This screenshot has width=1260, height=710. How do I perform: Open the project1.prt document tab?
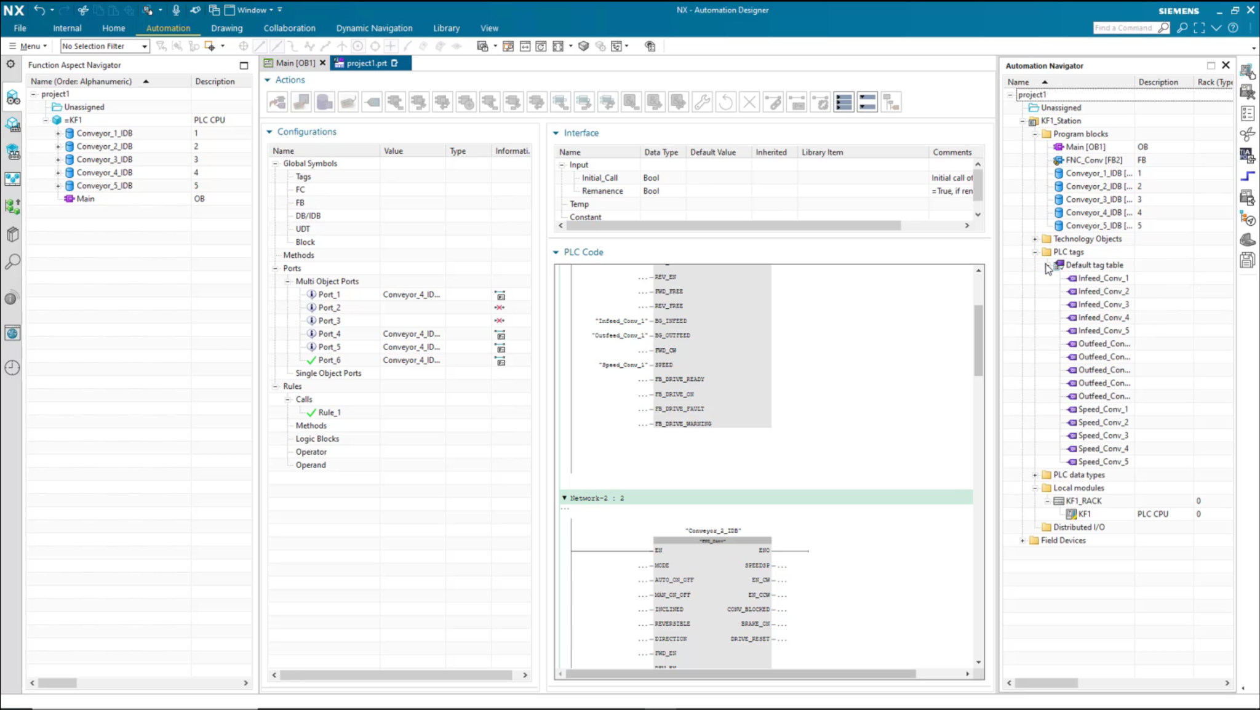point(365,63)
